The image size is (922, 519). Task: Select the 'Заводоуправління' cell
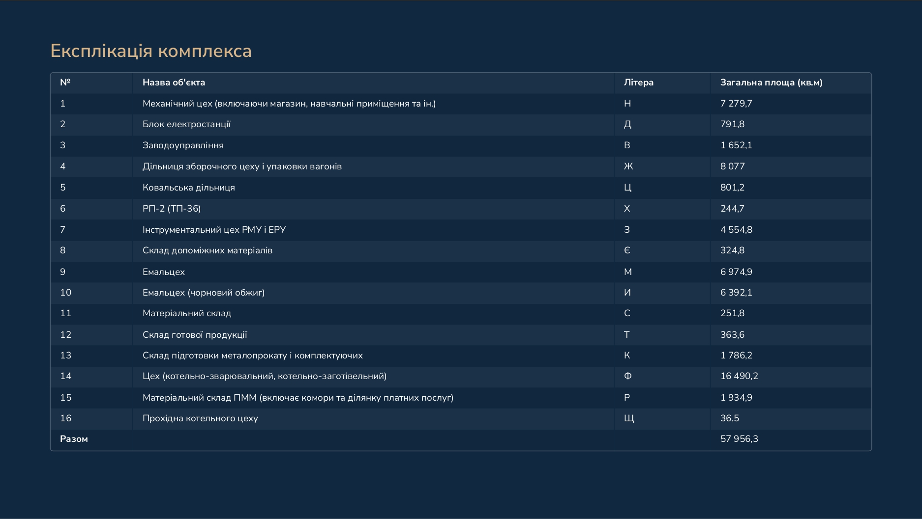click(x=183, y=145)
